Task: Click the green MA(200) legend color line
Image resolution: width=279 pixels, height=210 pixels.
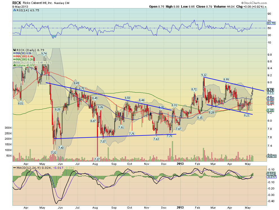Action: [x=15, y=59]
